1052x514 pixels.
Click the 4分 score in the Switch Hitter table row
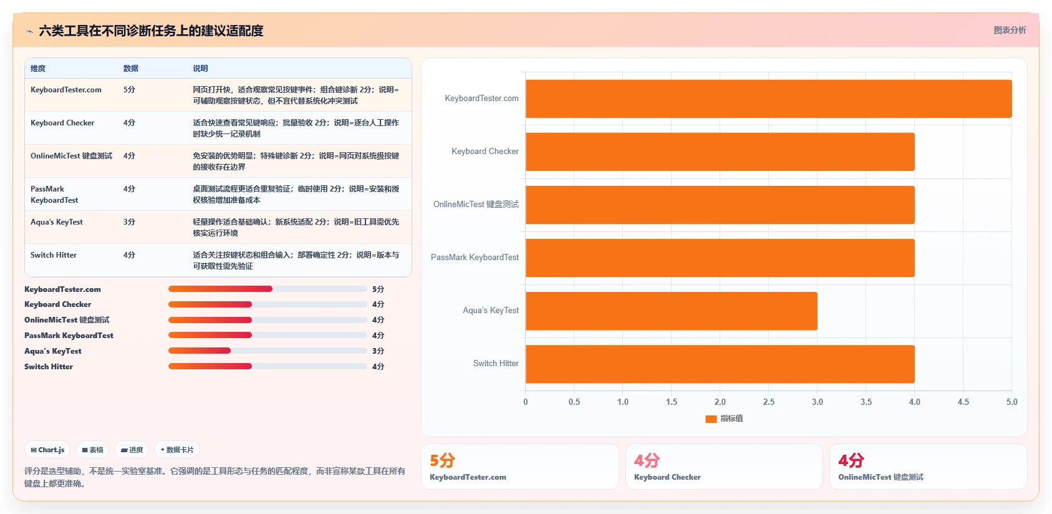(129, 255)
